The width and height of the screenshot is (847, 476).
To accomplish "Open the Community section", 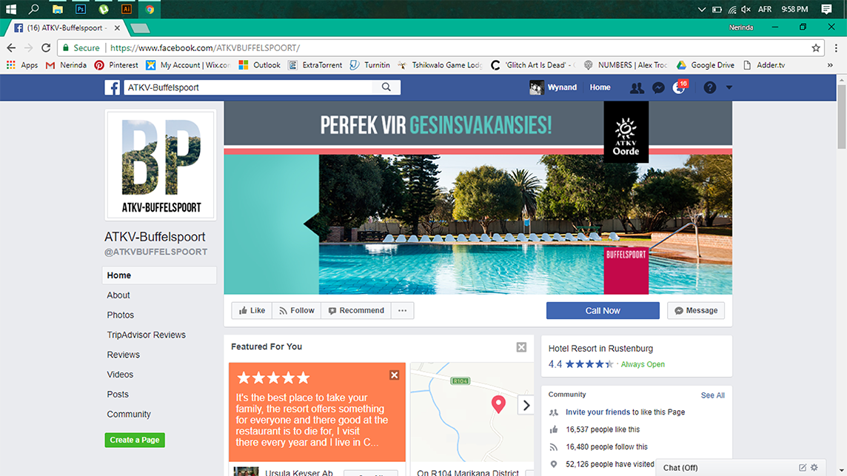I will point(129,415).
